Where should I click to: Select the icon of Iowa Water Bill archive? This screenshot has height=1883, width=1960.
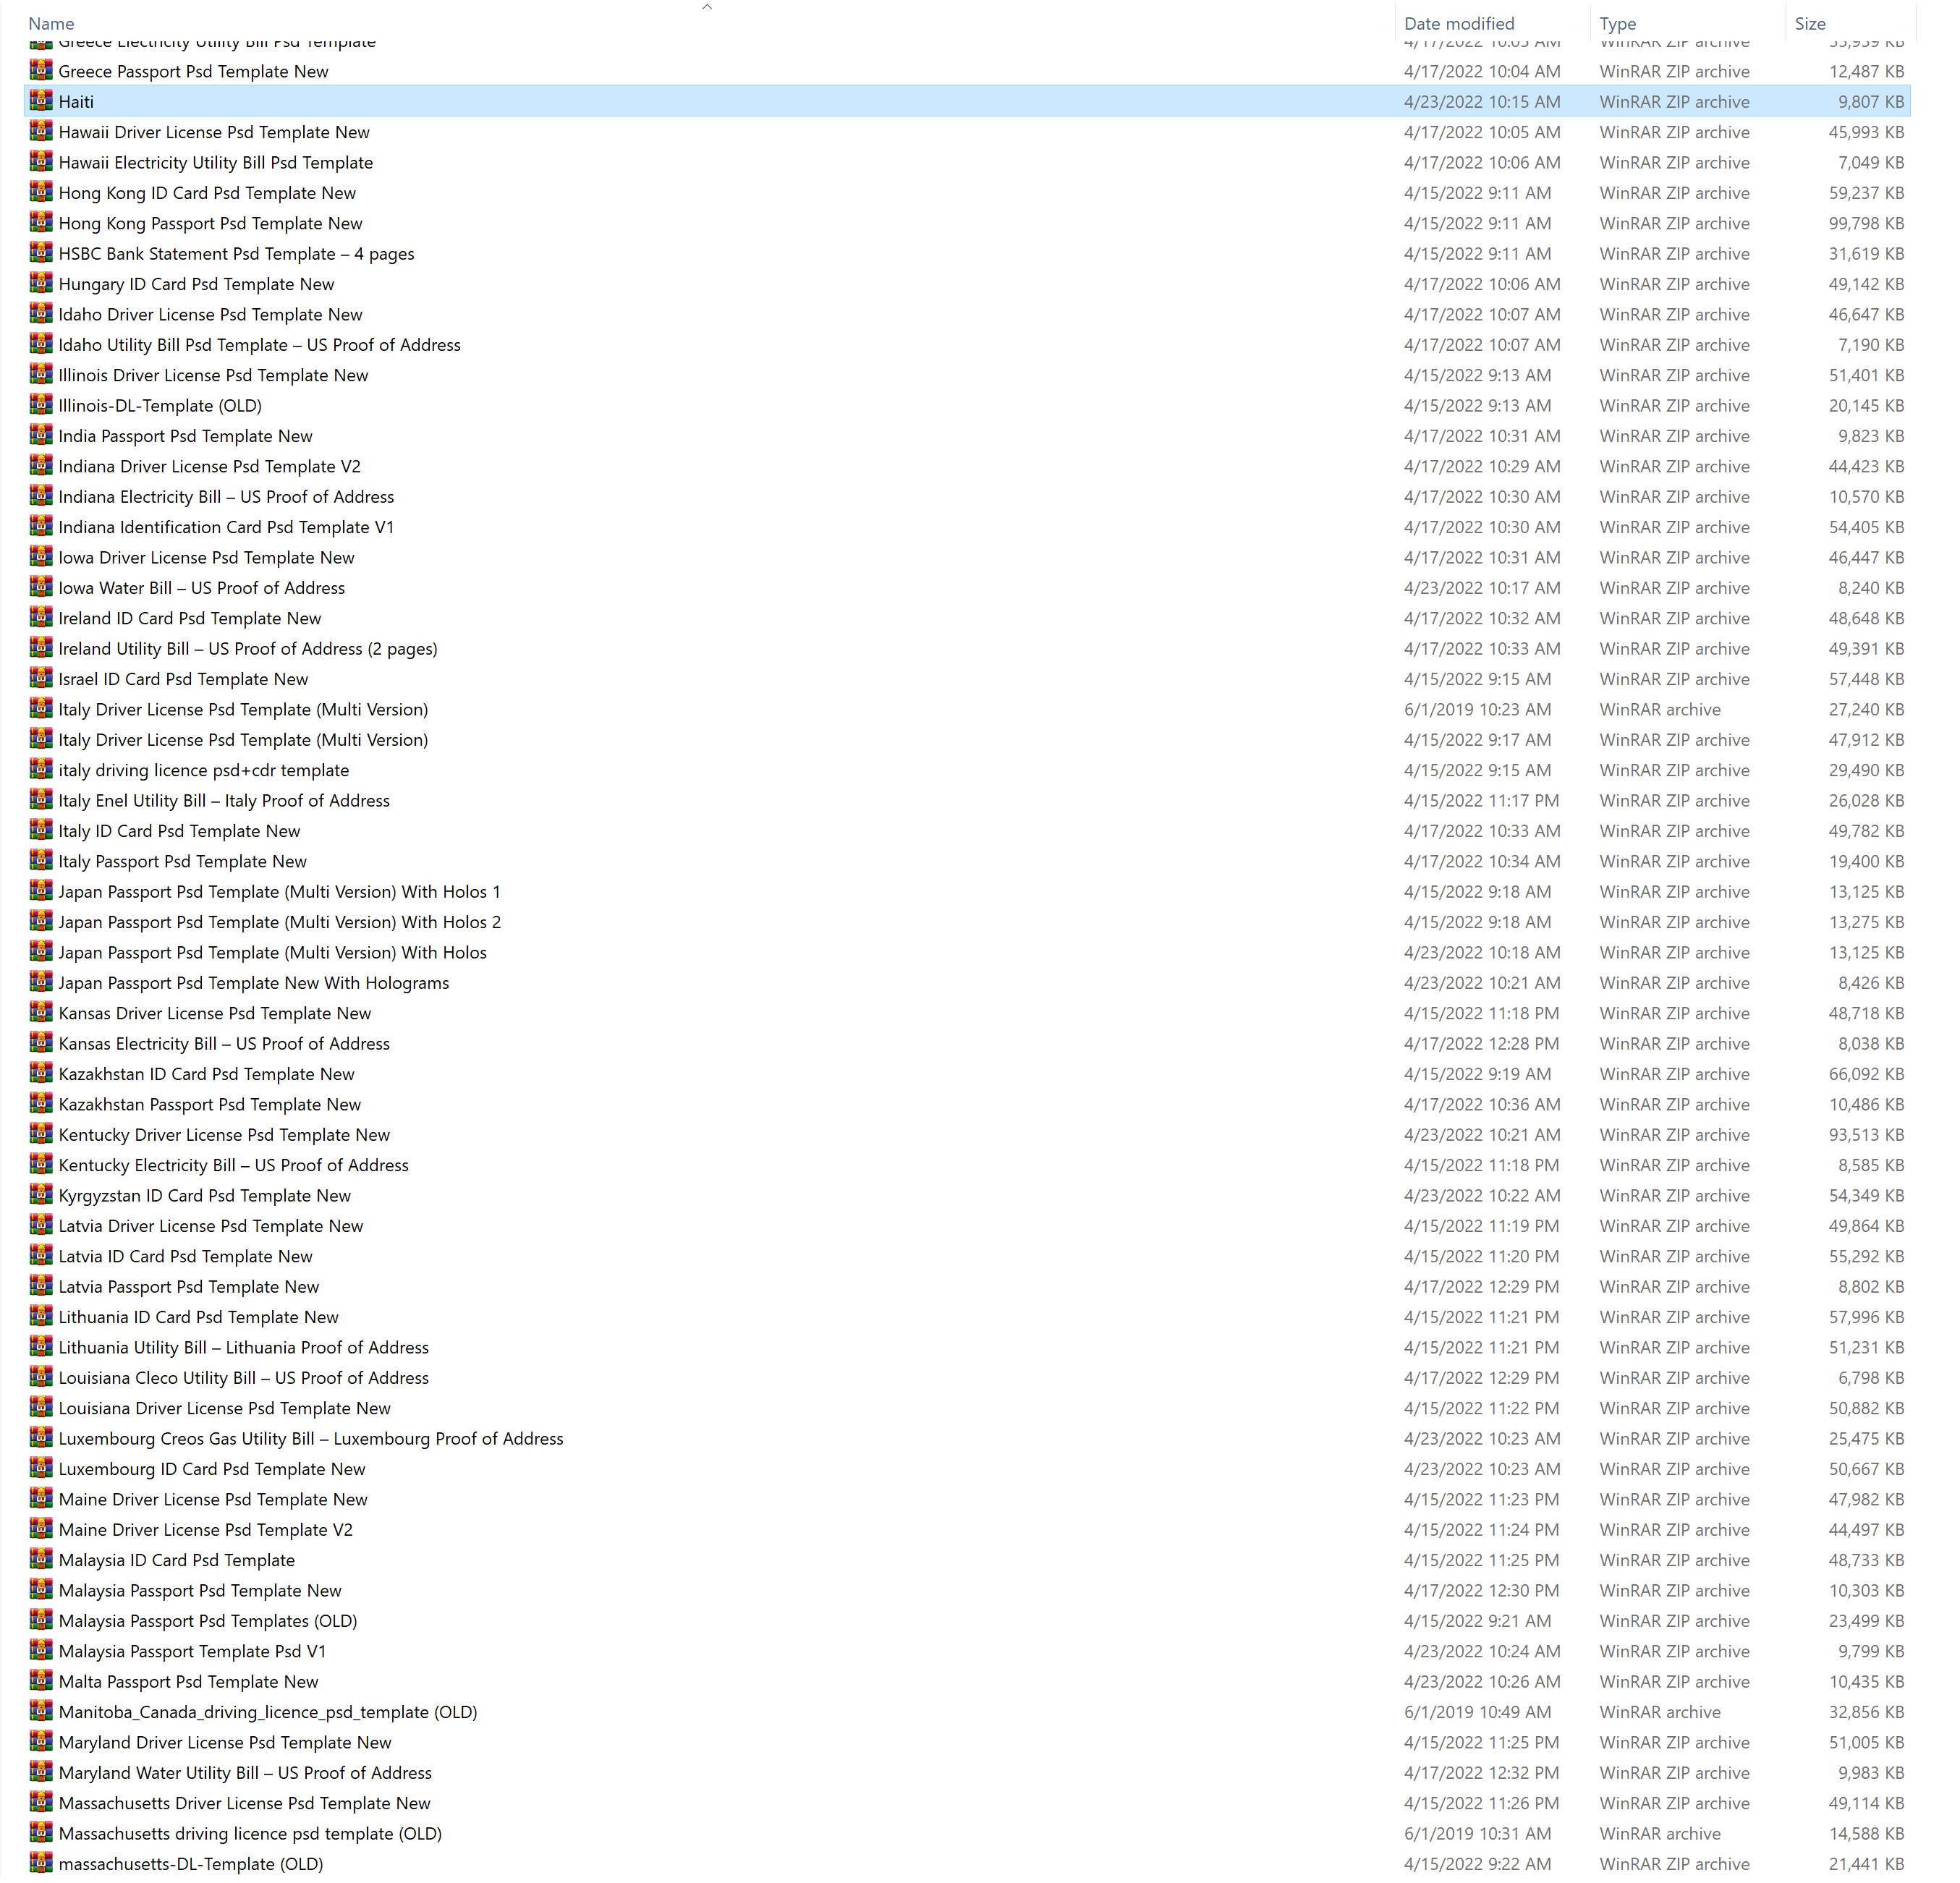tap(41, 587)
